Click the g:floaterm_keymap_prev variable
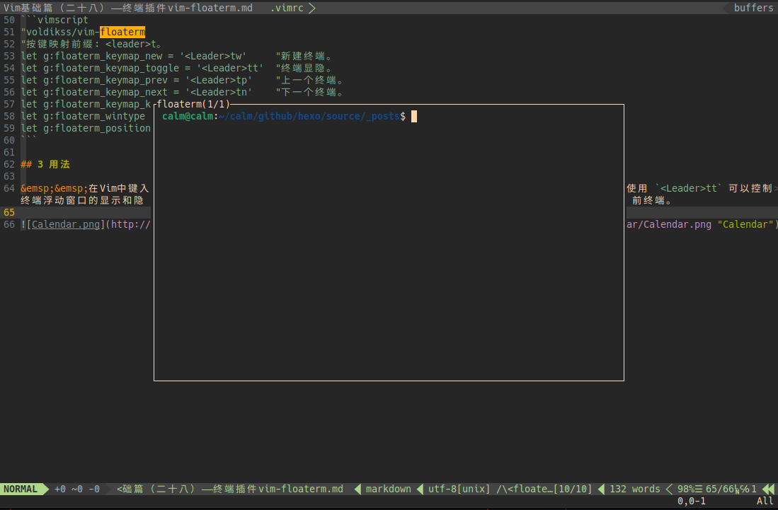Viewport: 778px width, 510px height. tap(105, 81)
